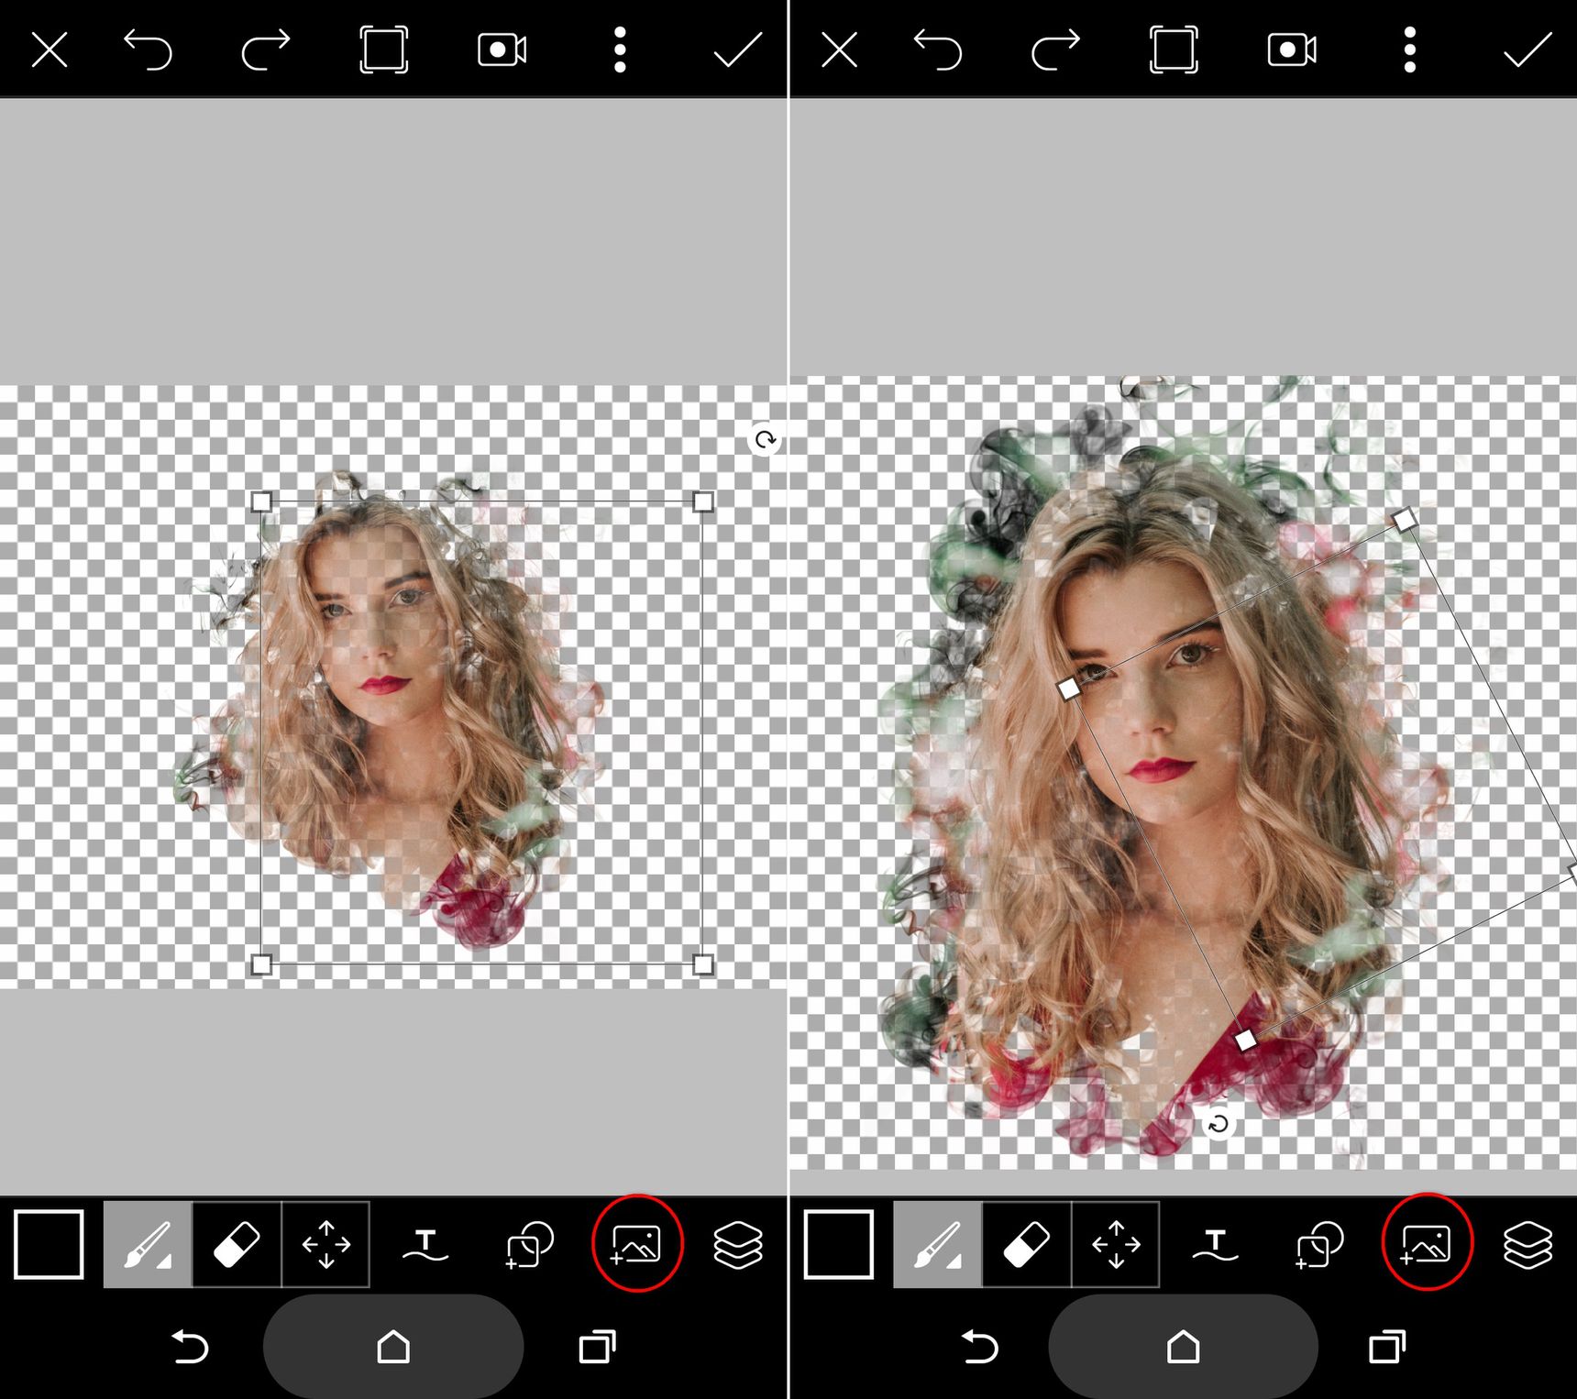Tap Add Photo icon in left toolbar
1577x1399 pixels.
[x=636, y=1244]
